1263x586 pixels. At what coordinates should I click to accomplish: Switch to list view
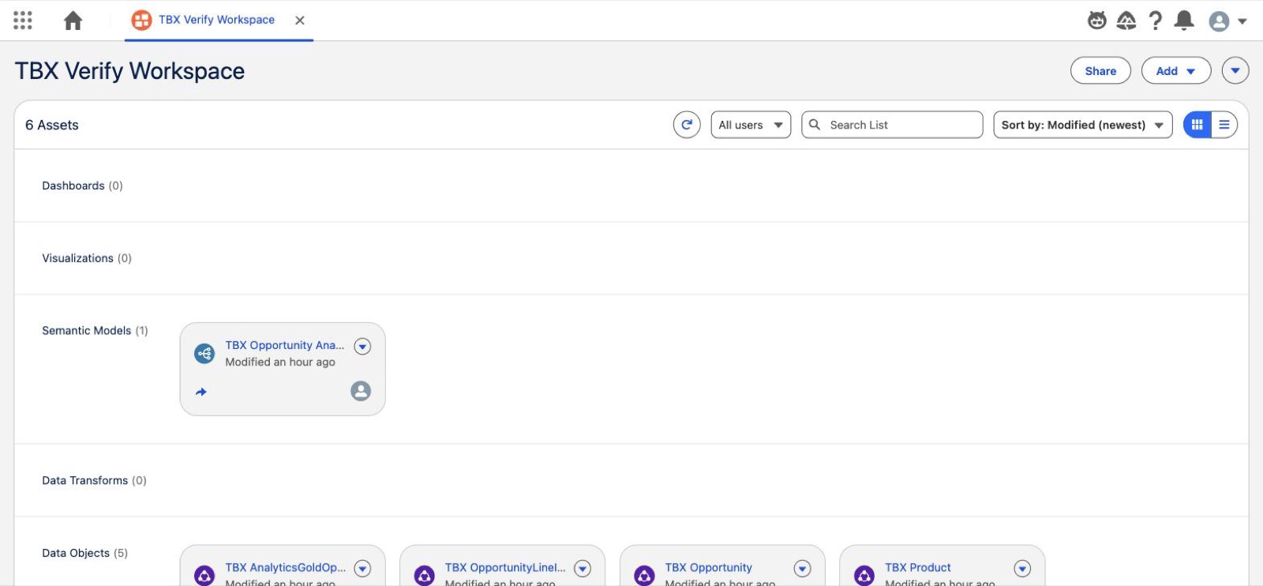click(x=1224, y=125)
